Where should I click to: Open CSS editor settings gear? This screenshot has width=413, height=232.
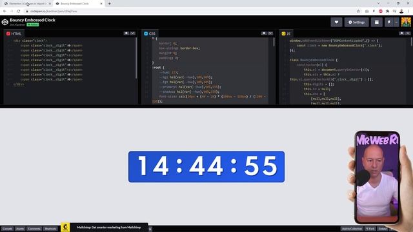(264, 34)
